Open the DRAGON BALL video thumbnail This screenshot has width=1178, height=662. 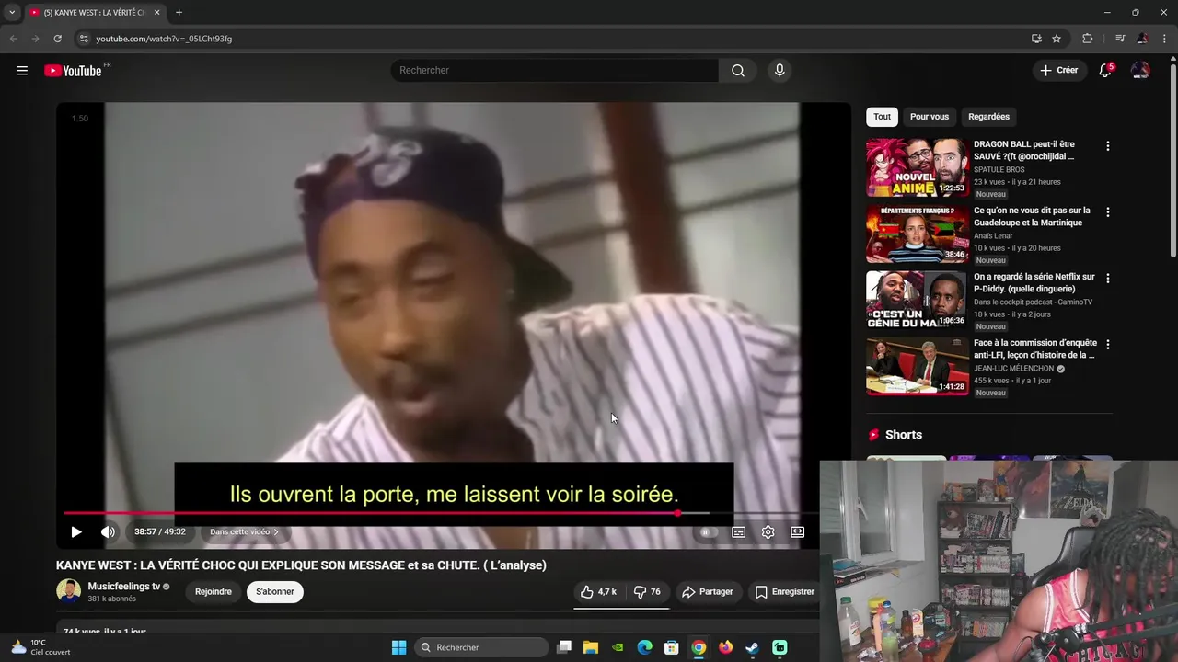(917, 167)
